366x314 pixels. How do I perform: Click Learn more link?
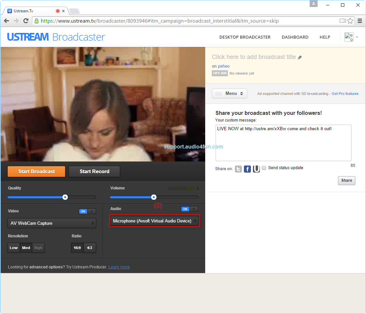click(119, 267)
